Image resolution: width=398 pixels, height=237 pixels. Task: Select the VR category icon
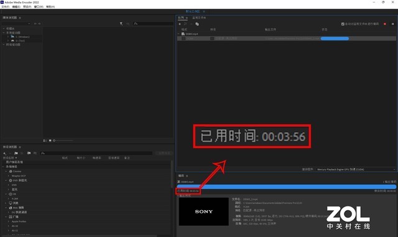11,194
